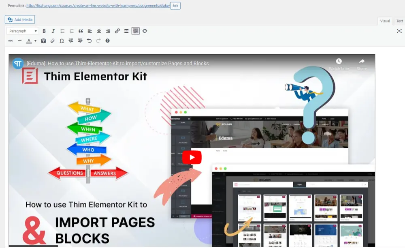405x248 pixels.
Task: Toggle strikethrough formatting
Action: pos(11,41)
